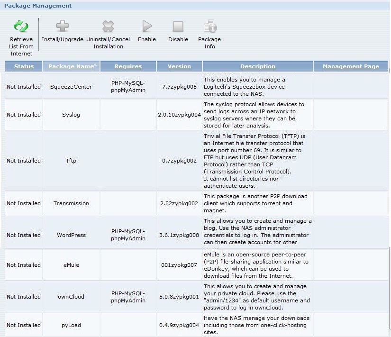This screenshot has height=337, width=391.
Task: Click version 2.82zypkg002 cell
Action: point(179,203)
